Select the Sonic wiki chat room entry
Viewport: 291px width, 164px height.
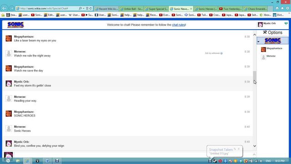point(273,41)
